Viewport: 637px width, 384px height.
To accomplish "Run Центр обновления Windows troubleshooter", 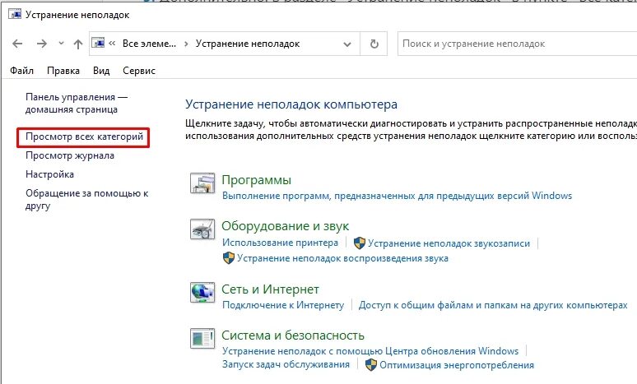I will 370,351.
